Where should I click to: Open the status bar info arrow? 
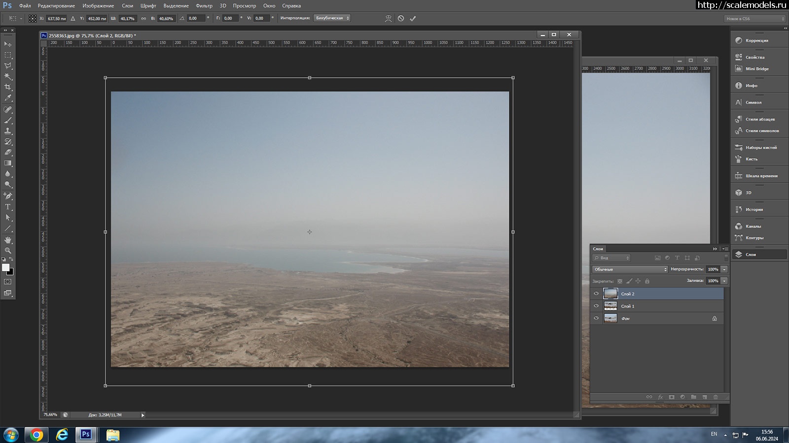[143, 415]
